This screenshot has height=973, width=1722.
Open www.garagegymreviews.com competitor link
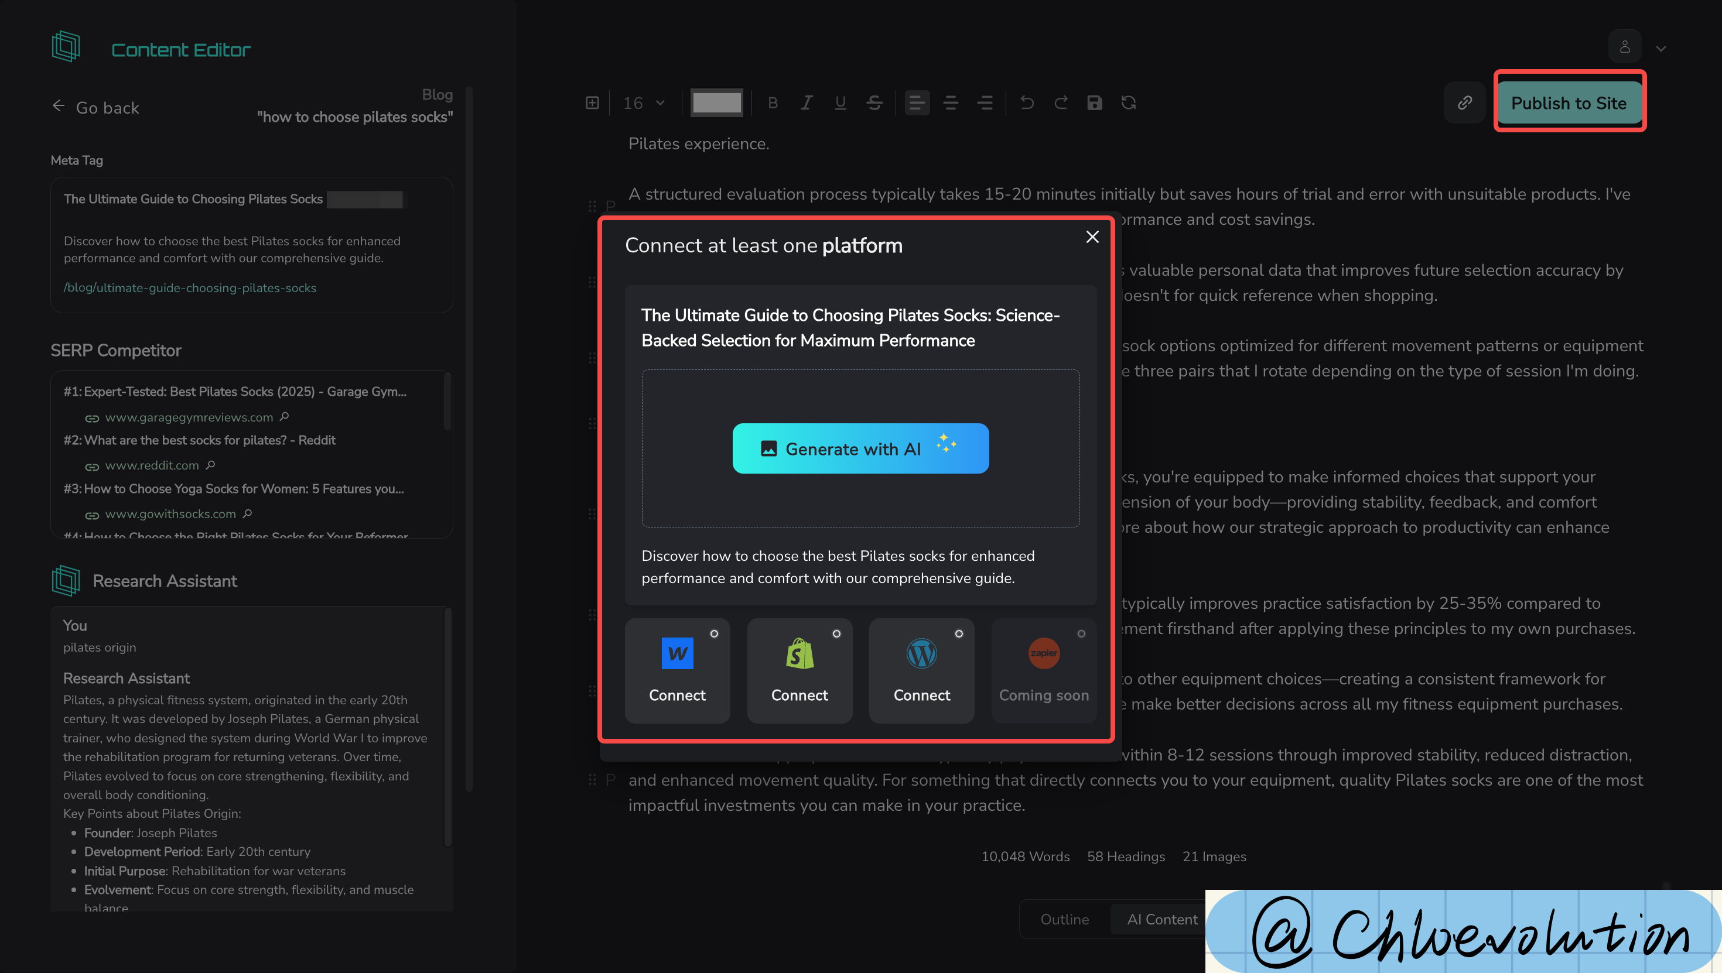pyautogui.click(x=189, y=417)
